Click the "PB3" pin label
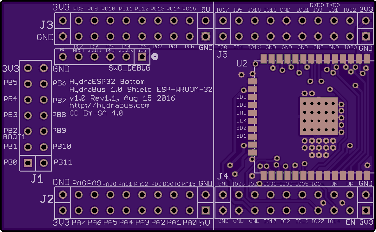This screenshot has height=232, width=376. click(x=10, y=115)
